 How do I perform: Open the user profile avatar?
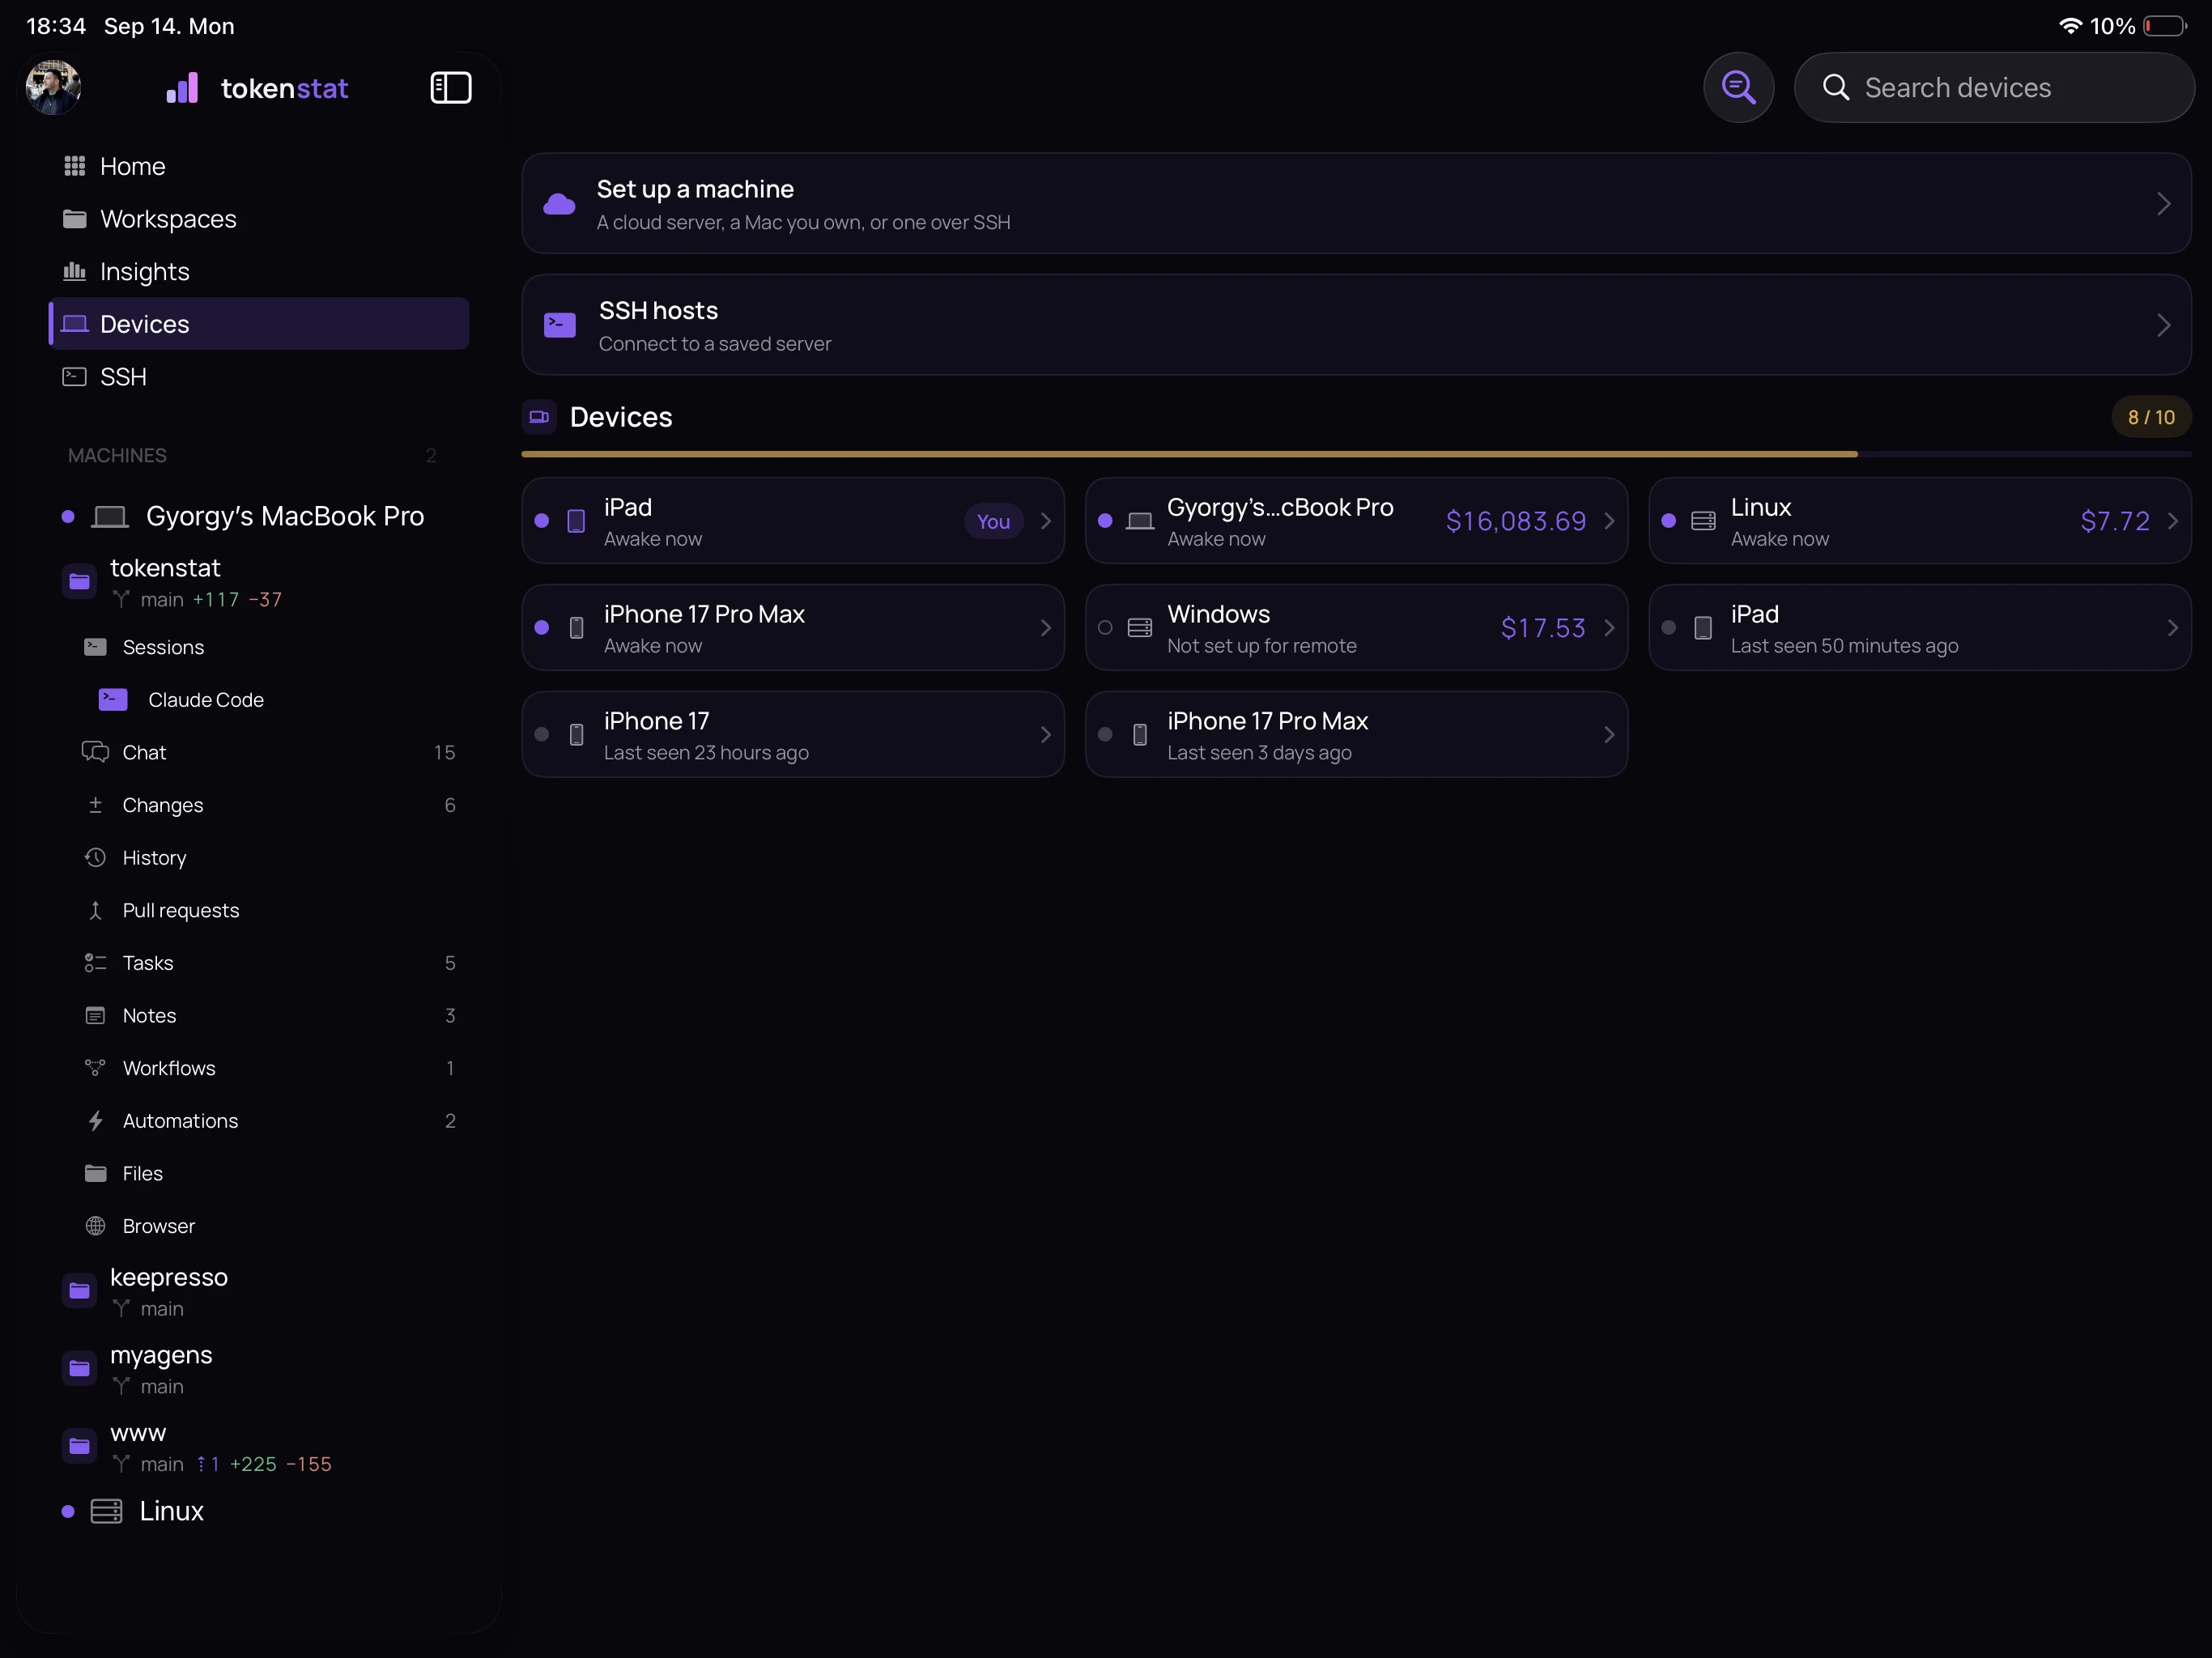(53, 87)
